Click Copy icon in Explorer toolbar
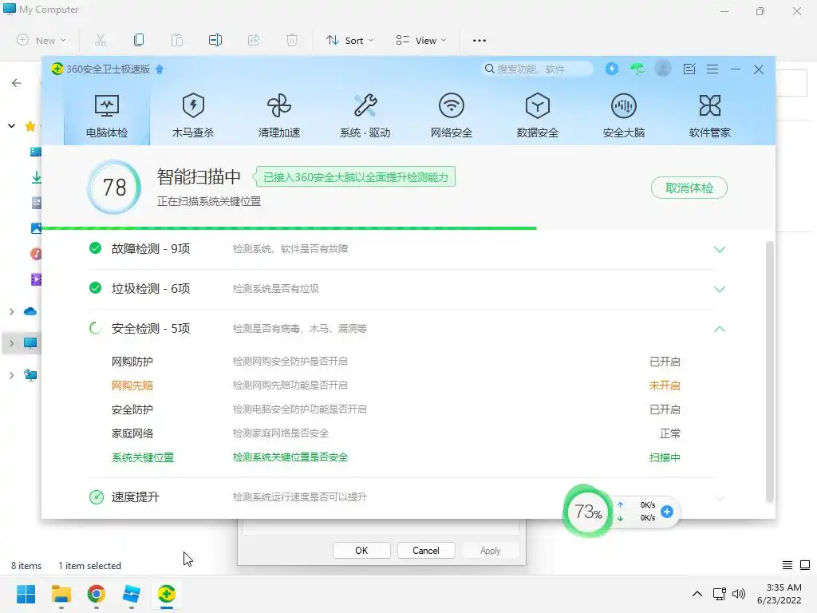 (139, 40)
